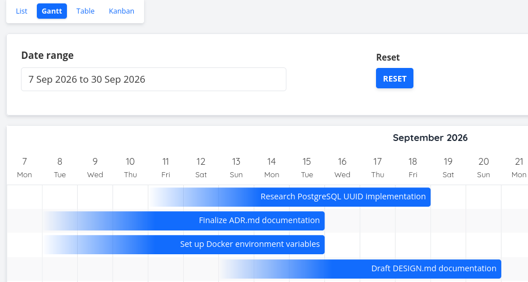Click the 9 Wed date header

95,168
